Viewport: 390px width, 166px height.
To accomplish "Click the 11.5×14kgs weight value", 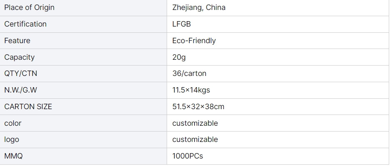I will (x=191, y=90).
